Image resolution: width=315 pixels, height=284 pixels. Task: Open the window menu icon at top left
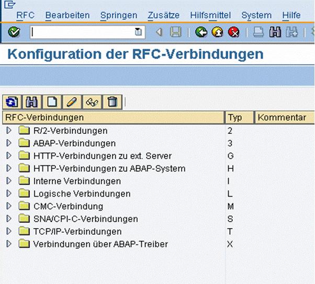point(9,4)
